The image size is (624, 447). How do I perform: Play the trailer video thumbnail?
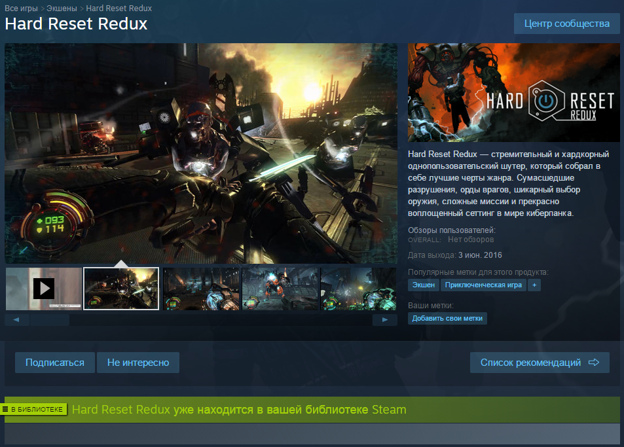tap(44, 289)
